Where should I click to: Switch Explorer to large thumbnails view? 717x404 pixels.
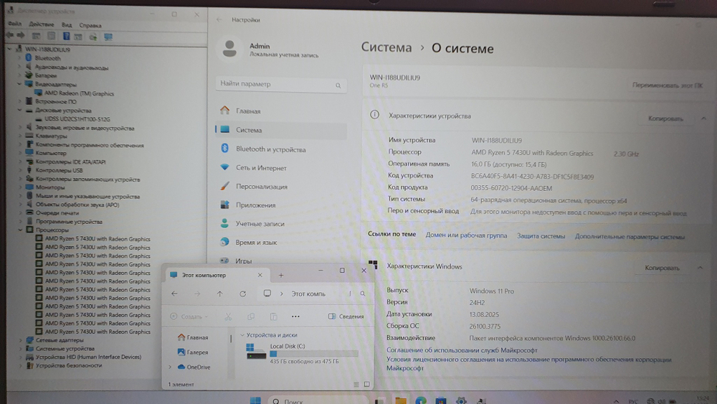366,385
